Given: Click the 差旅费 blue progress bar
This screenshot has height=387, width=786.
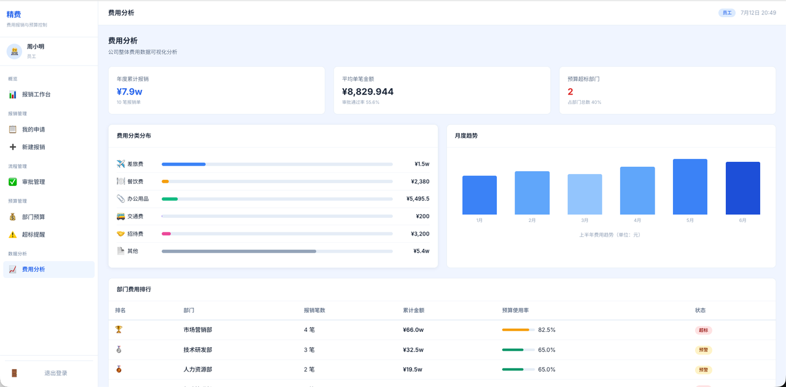Looking at the screenshot, I should point(184,164).
